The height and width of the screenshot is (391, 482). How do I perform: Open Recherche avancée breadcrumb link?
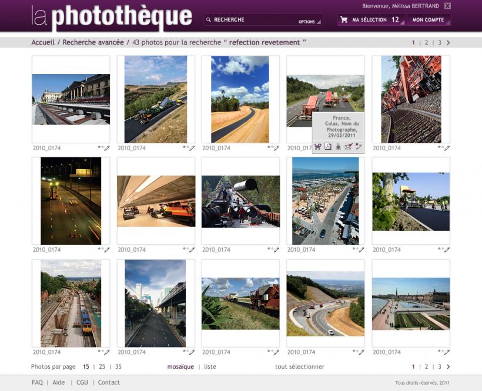coord(93,42)
